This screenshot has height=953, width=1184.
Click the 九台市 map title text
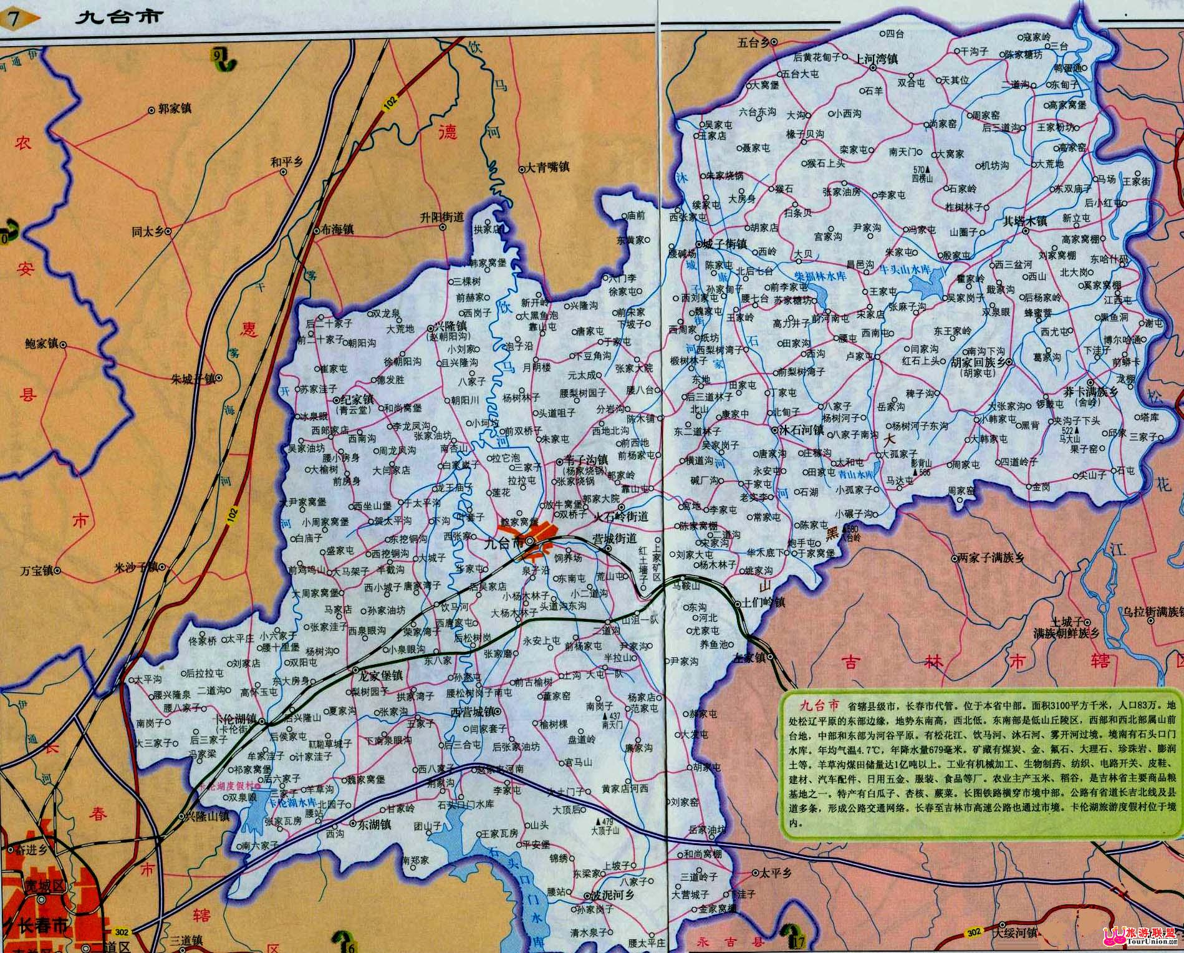tap(118, 16)
